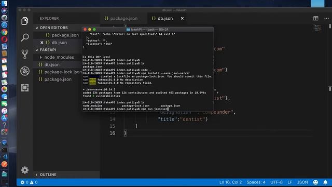Viewport: 332px width, 187px height.
Task: Open the Manage gear menu
Action: [25, 170]
